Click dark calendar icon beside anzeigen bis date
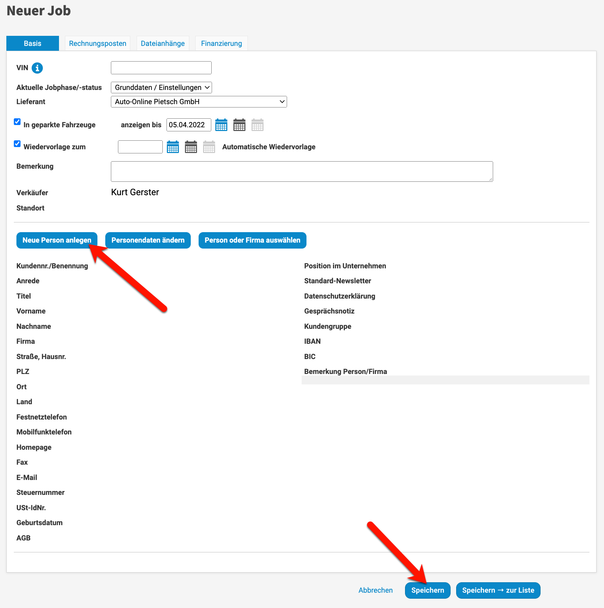 239,125
